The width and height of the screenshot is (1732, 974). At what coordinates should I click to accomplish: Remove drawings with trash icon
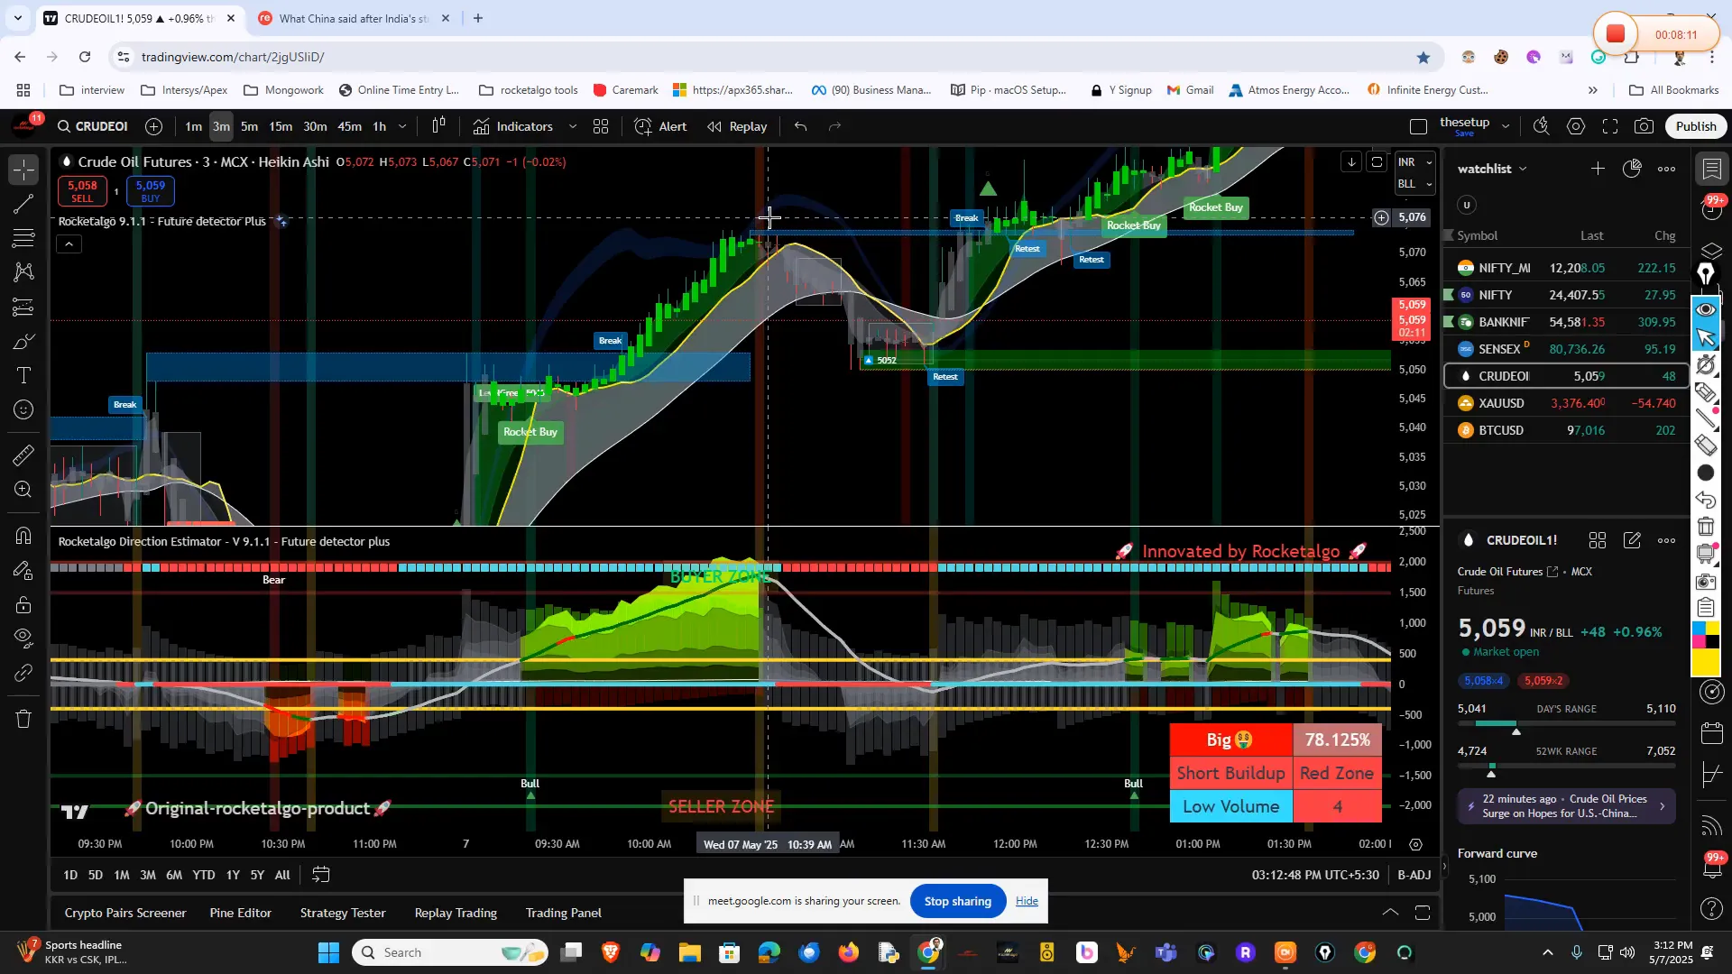(x=24, y=719)
